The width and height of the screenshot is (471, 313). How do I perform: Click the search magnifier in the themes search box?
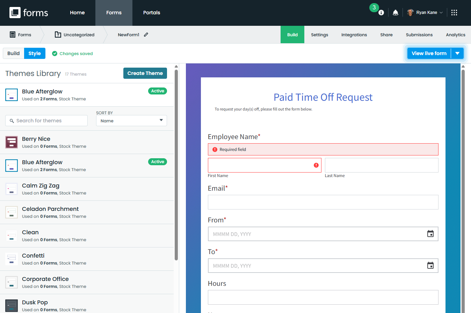(12, 120)
